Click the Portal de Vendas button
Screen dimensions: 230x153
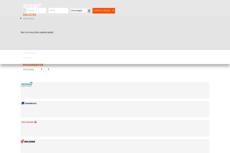(x=104, y=11)
